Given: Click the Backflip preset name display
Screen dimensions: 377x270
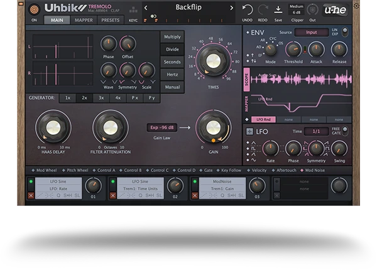Looking at the screenshot, I should click(188, 8).
